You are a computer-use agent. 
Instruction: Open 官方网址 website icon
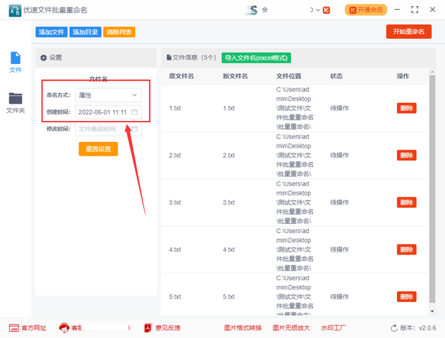[14, 328]
